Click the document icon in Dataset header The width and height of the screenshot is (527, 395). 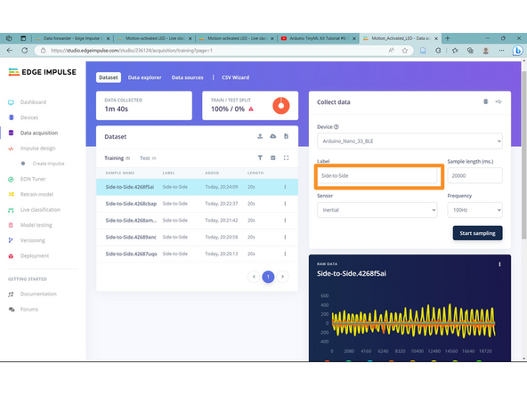[286, 136]
